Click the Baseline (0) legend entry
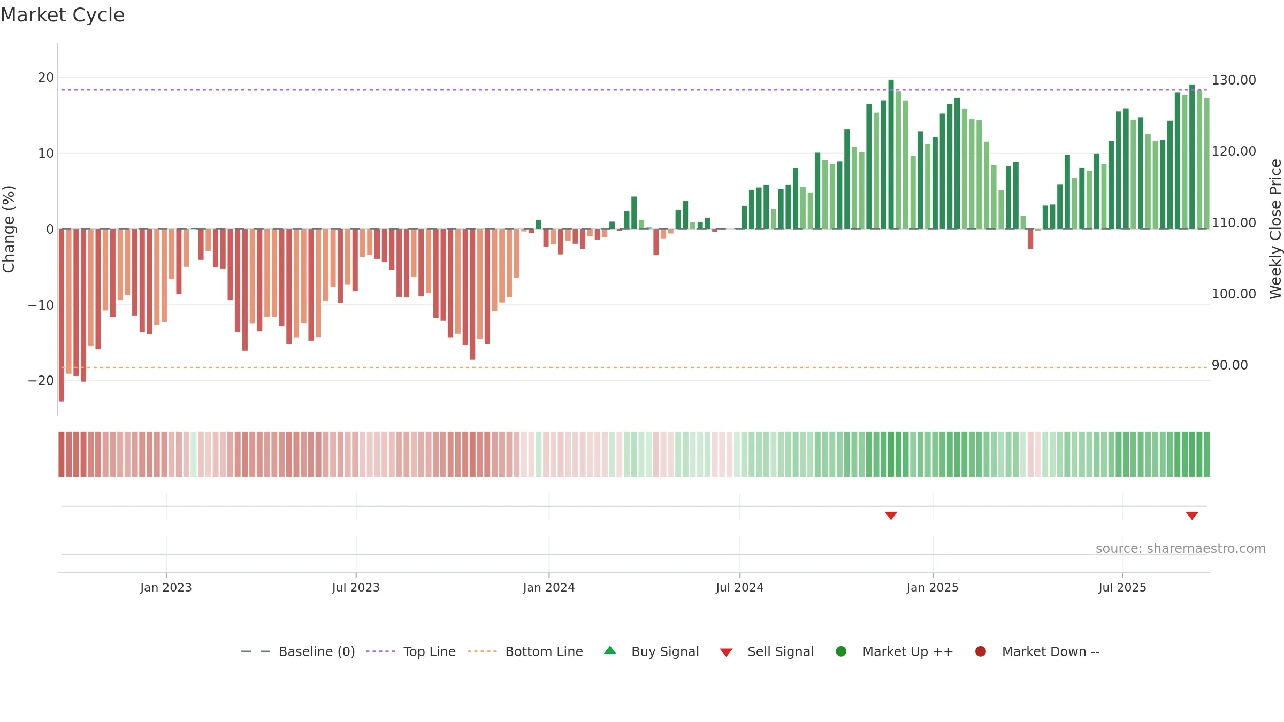 click(298, 651)
